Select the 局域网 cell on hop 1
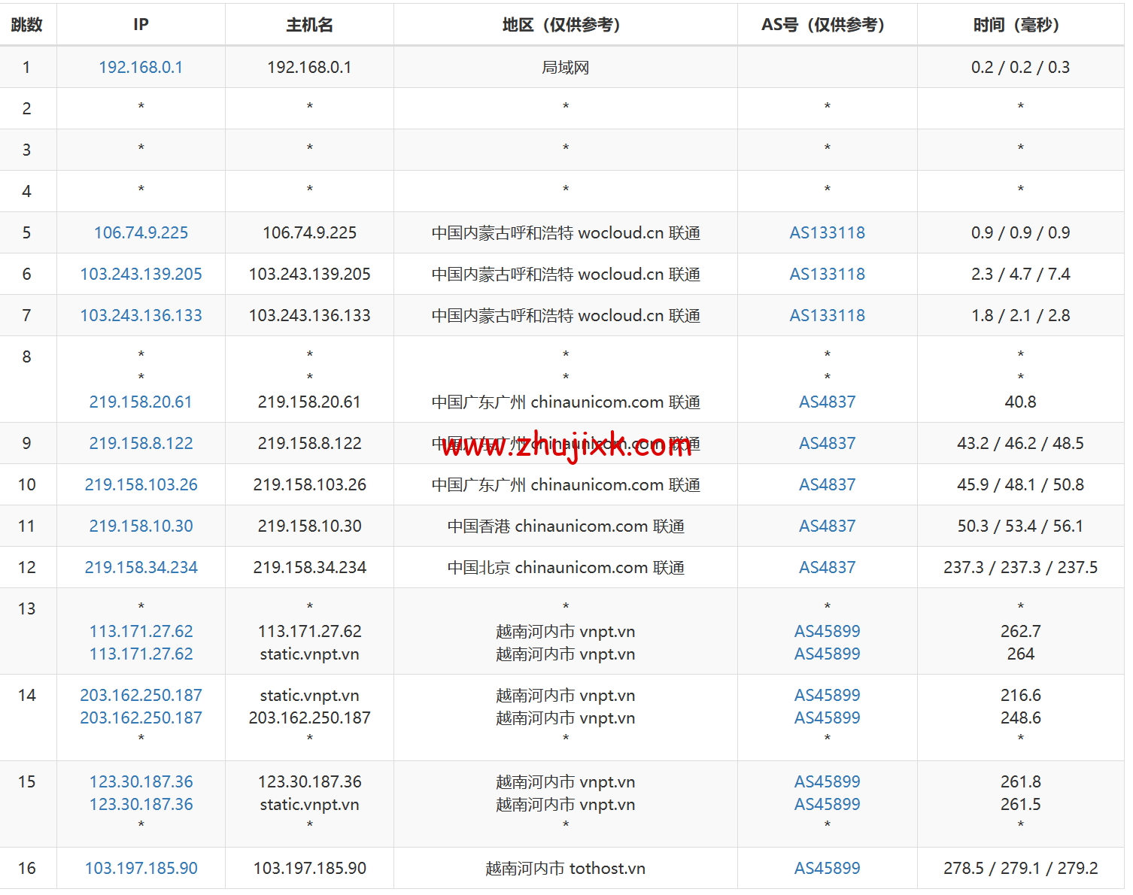This screenshot has width=1133, height=895. (x=566, y=67)
